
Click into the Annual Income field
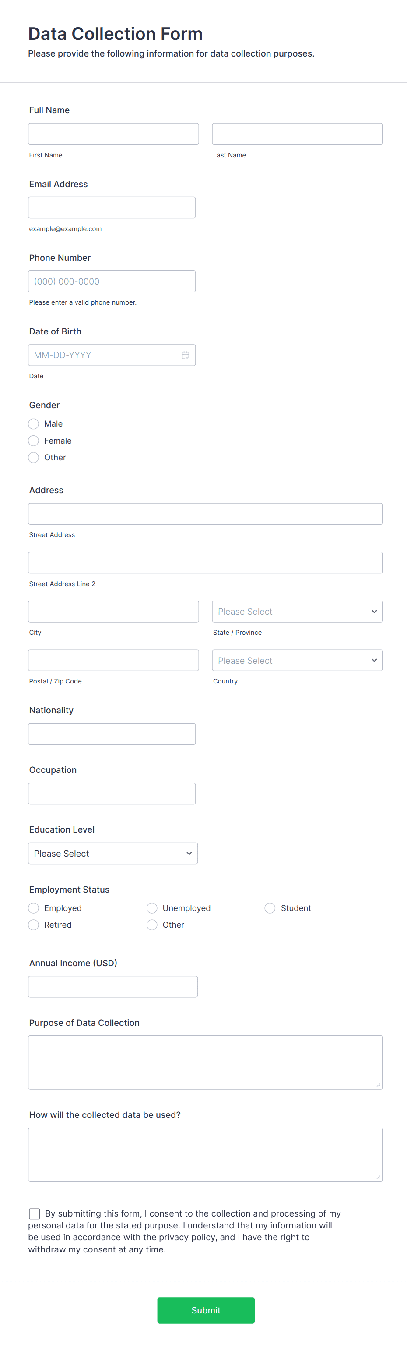click(x=113, y=986)
